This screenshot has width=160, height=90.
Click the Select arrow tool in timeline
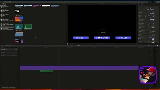[14, 46]
